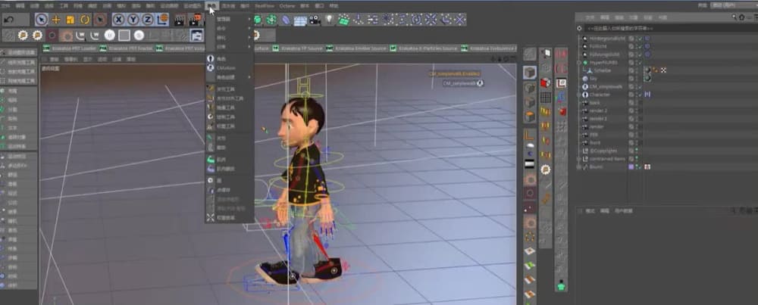Click the dark red circle icon in second row
This screenshot has height=305, width=758.
click(52, 36)
